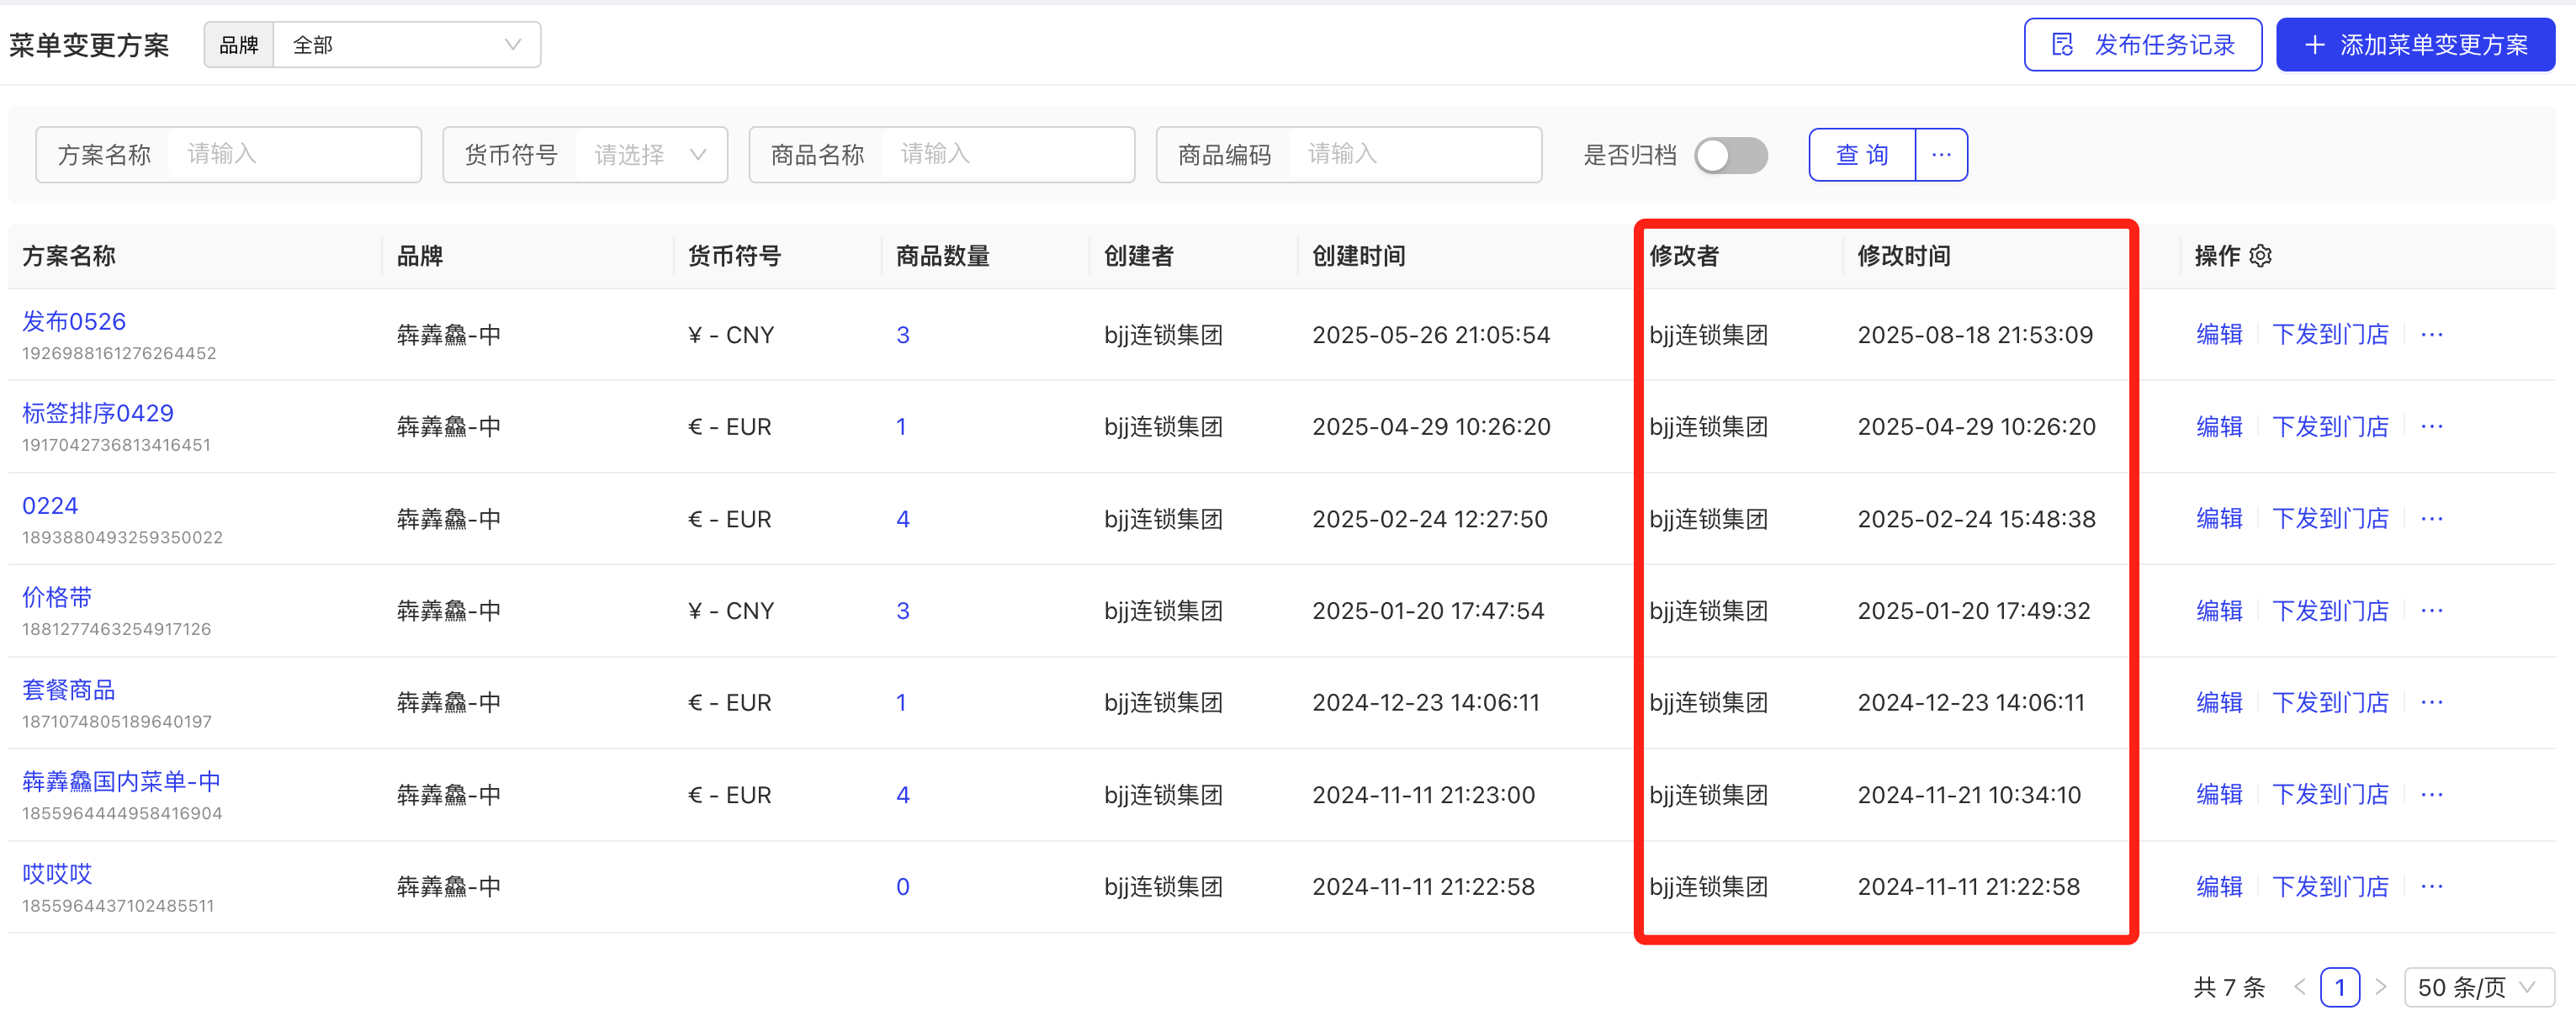The height and width of the screenshot is (1021, 2576).
Task: Open more-actions ellipsis in 哎哎哎 row
Action: tap(2431, 887)
